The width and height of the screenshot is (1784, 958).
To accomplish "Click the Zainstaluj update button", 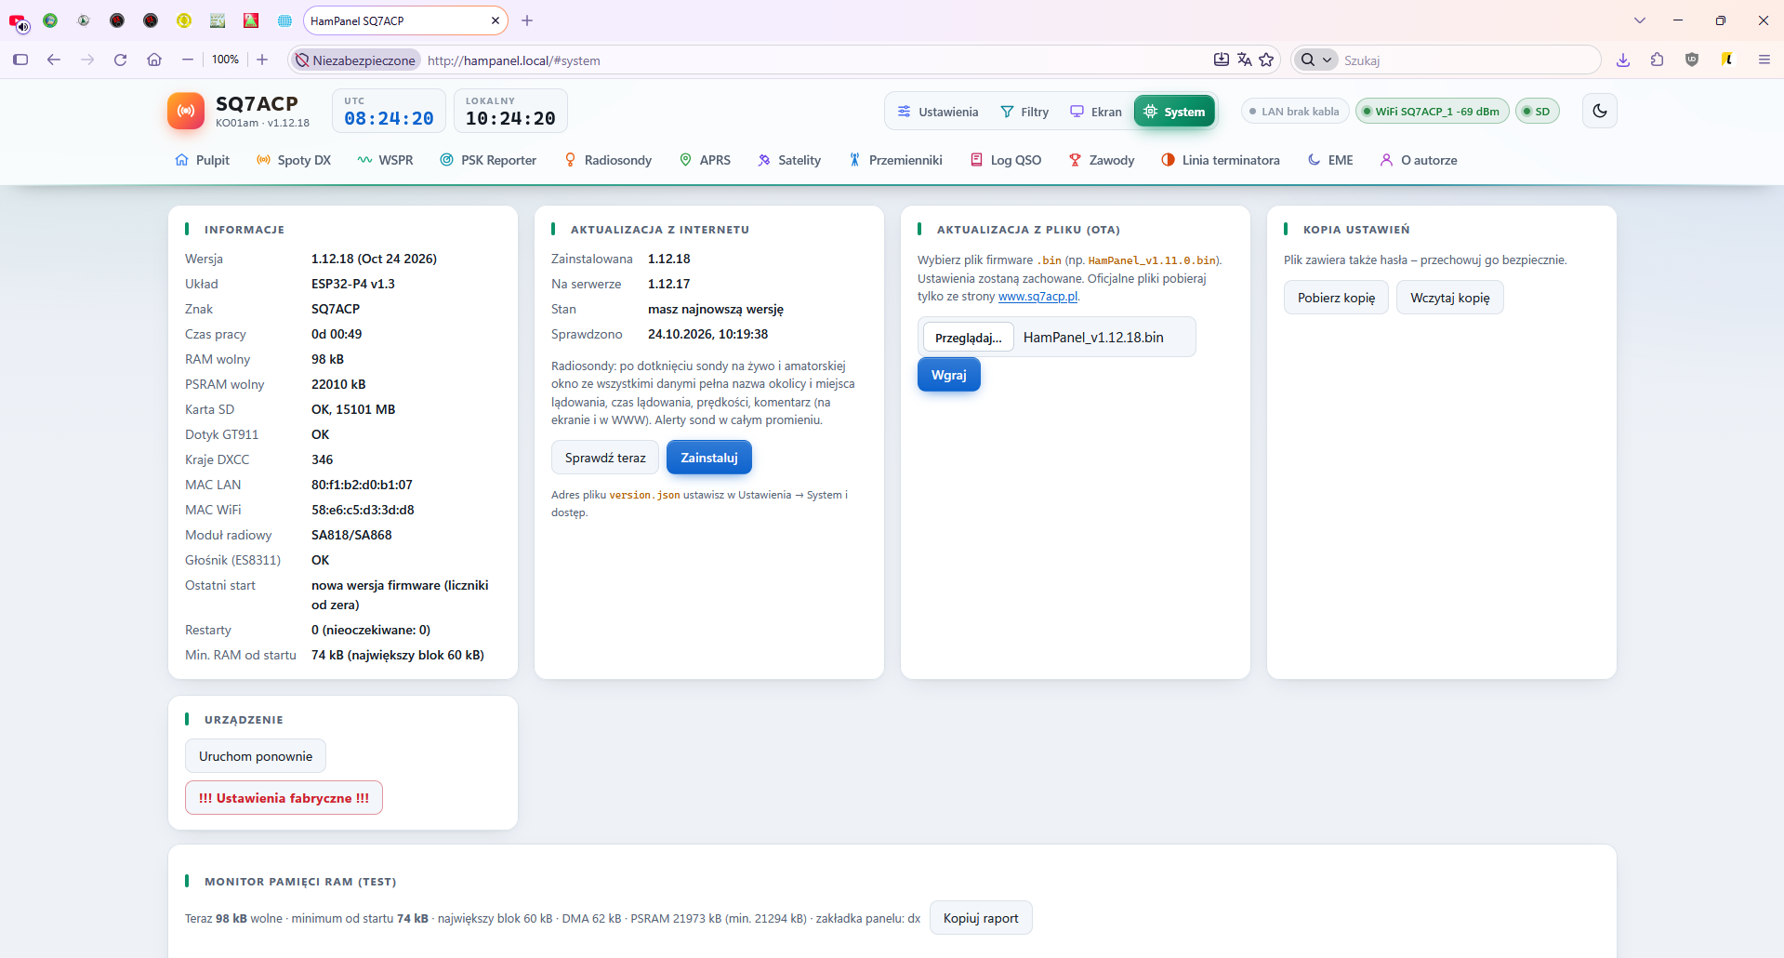I will pos(709,458).
